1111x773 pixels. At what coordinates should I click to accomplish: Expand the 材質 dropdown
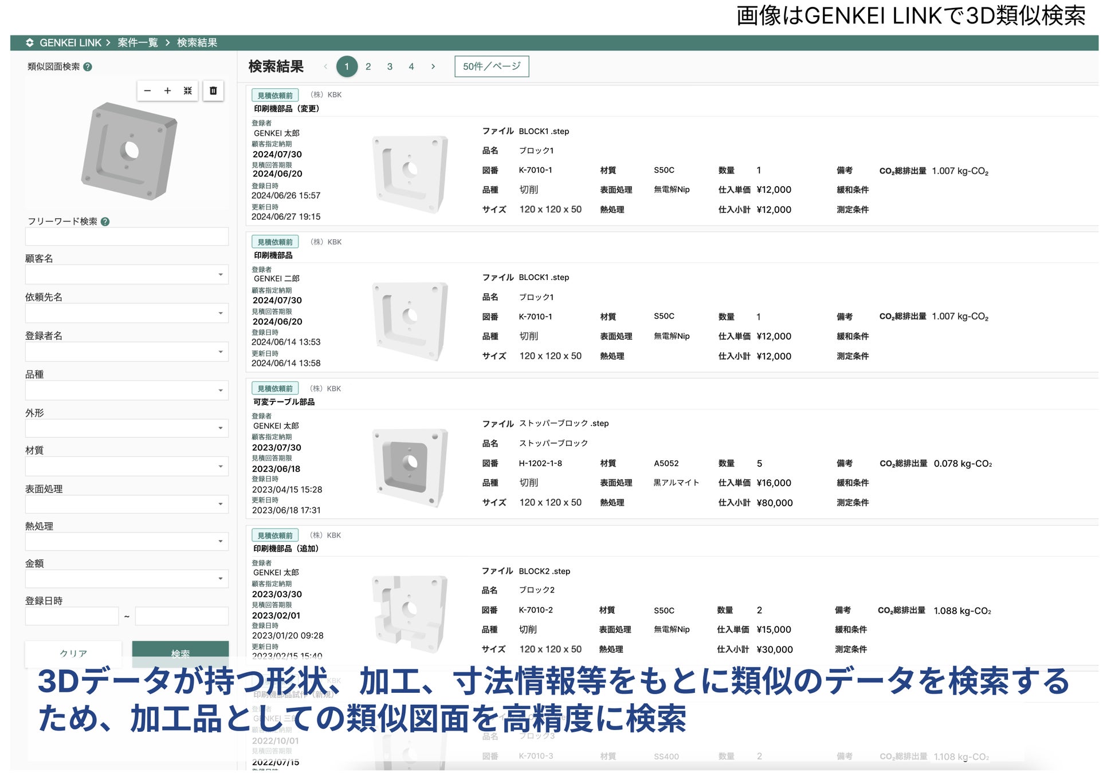pyautogui.click(x=127, y=466)
